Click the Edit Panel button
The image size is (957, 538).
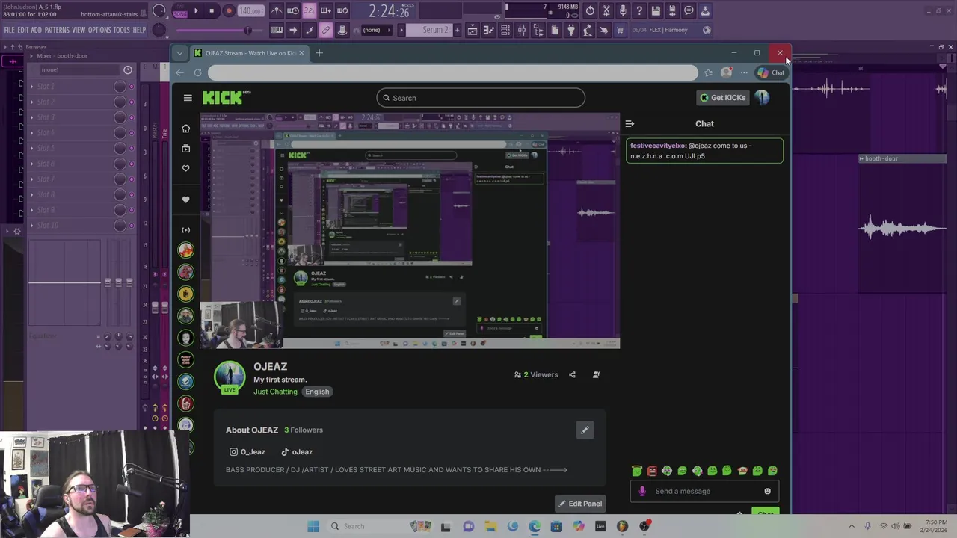pos(580,504)
